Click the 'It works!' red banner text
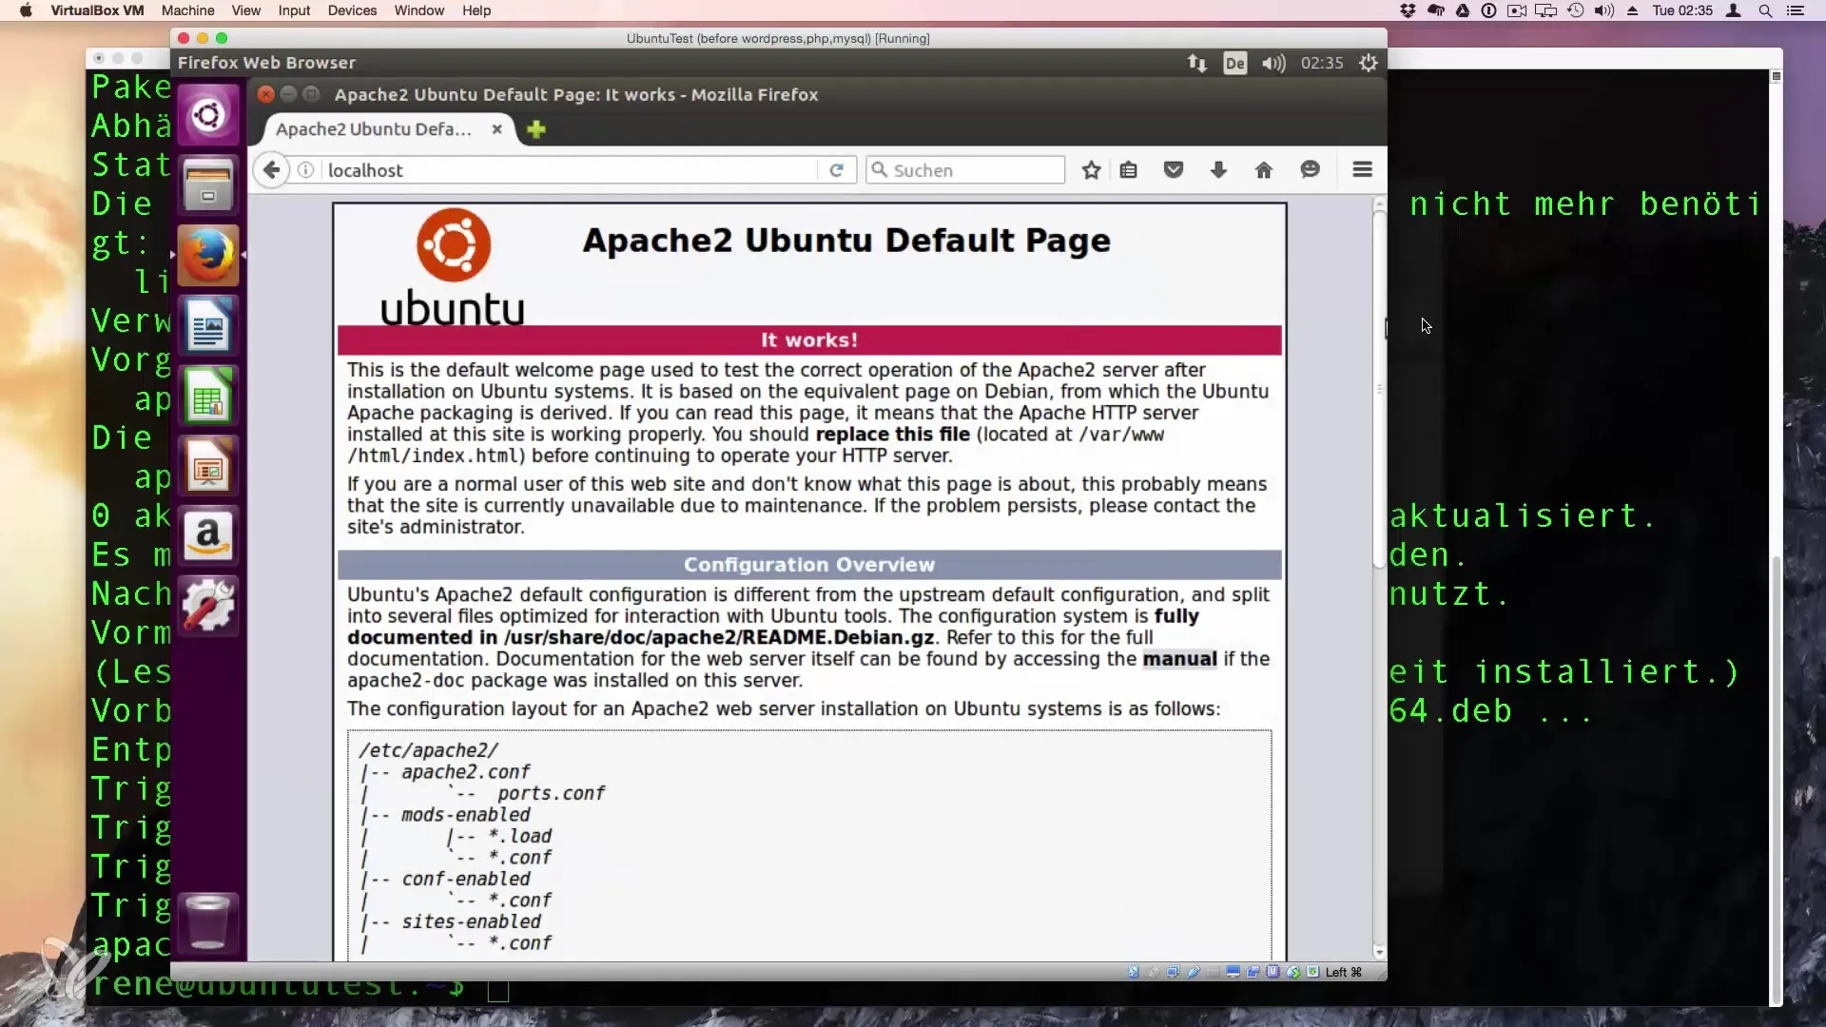This screenshot has width=1826, height=1027. point(809,340)
